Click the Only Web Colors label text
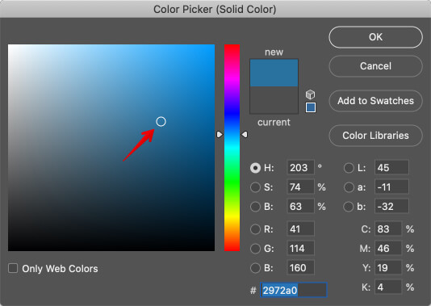 pyautogui.click(x=60, y=269)
